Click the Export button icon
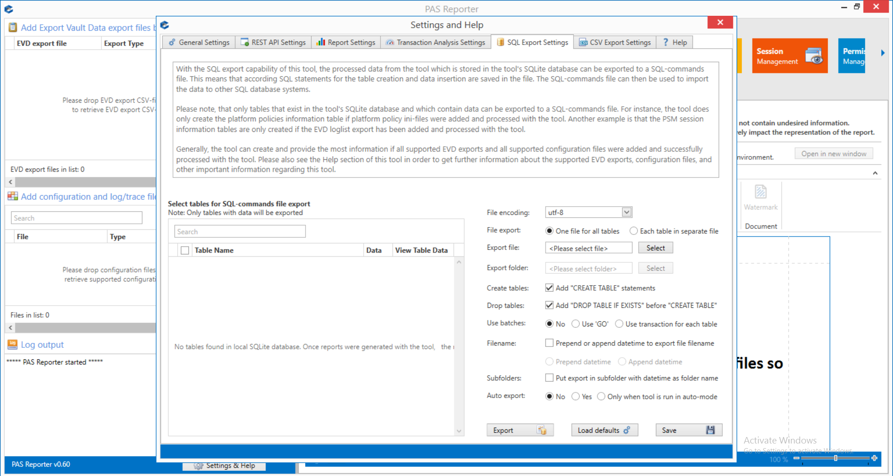Viewport: 893px width, 476px height. pos(541,430)
